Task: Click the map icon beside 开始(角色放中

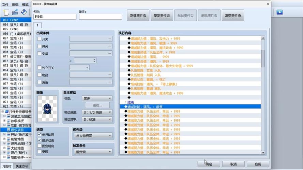Action: pos(9,134)
